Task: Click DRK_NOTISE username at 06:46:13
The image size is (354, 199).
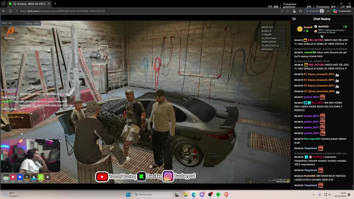Action: 315,40
